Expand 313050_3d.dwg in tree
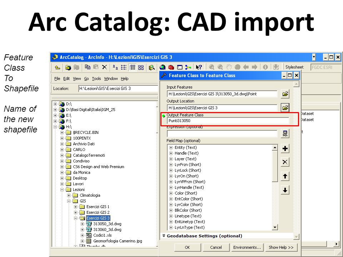The height and width of the screenshot is (257, 343). 82,224
